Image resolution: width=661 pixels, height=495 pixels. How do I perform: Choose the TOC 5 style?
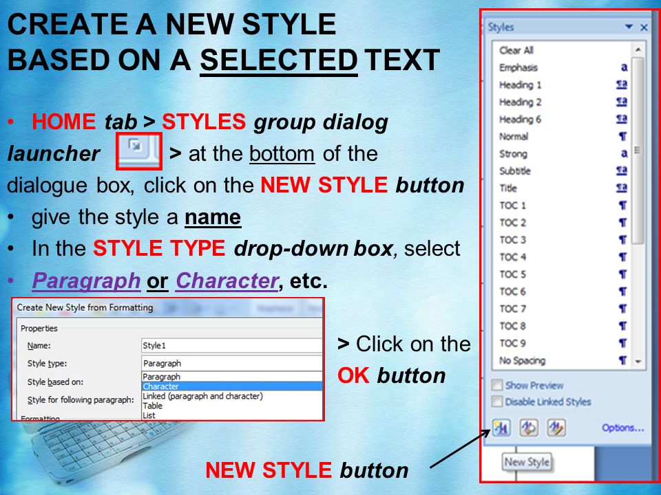[x=563, y=274]
